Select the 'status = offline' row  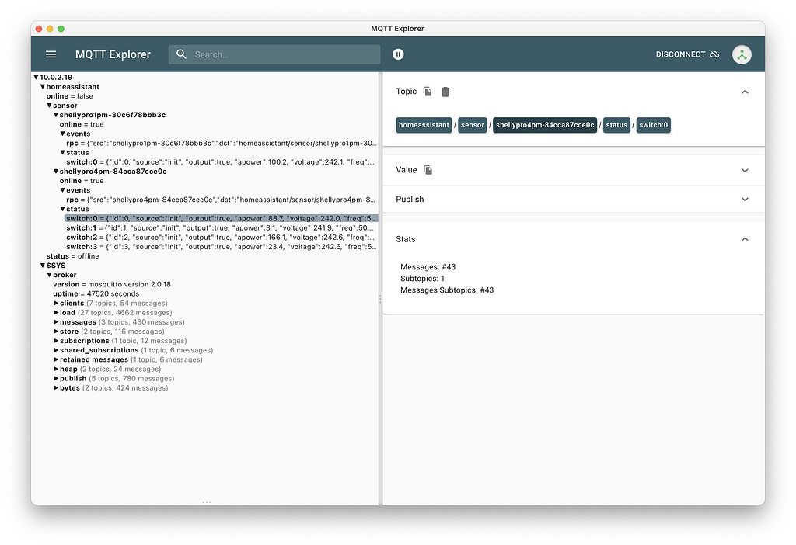click(72, 256)
